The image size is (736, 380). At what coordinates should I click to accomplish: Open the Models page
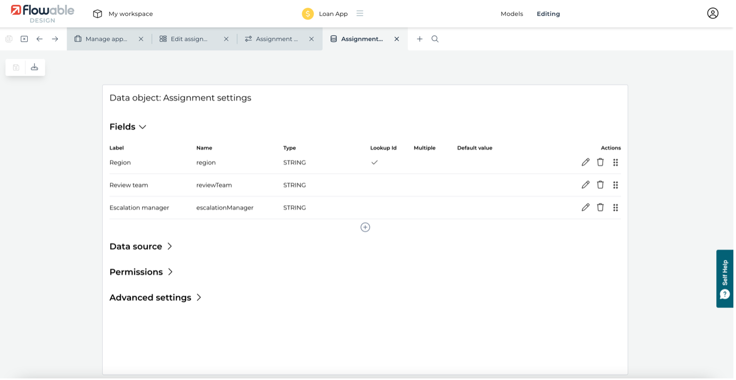512,14
